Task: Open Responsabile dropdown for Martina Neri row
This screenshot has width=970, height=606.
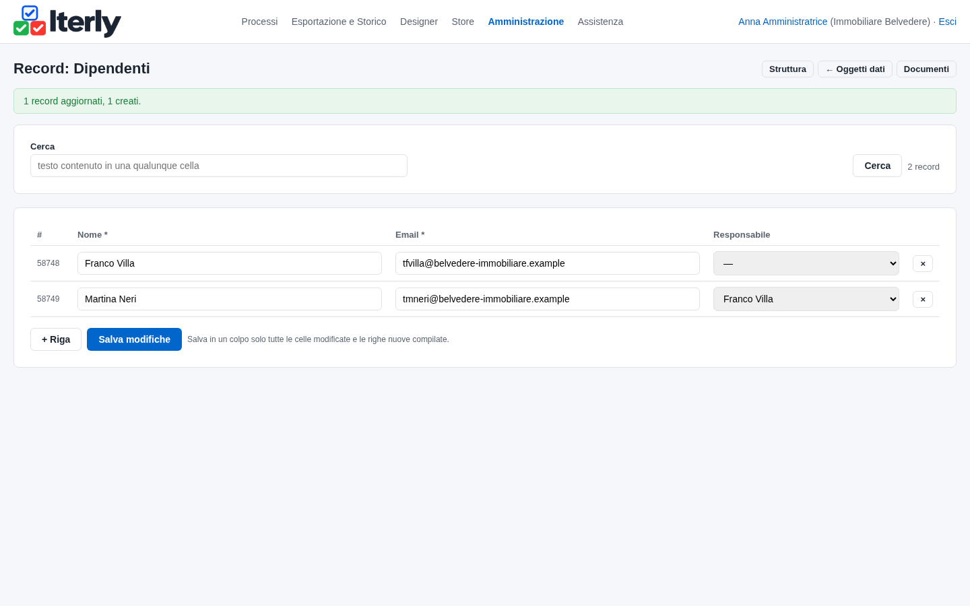Action: [806, 299]
